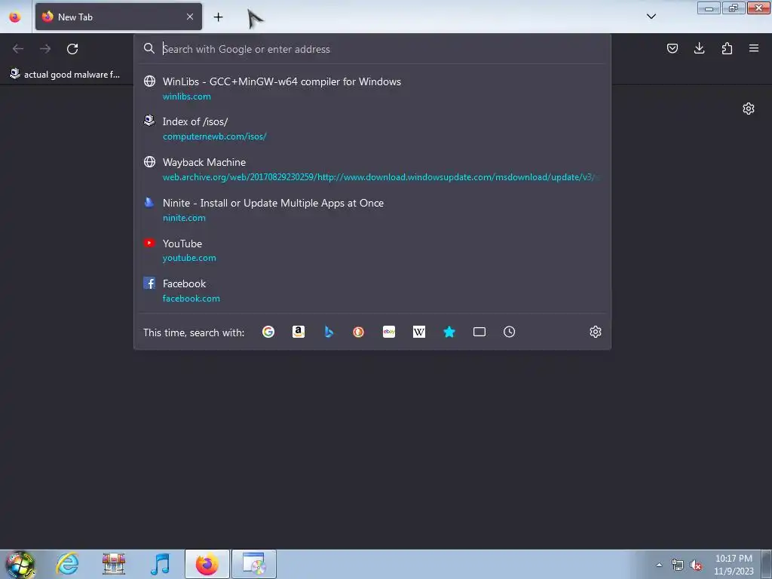Open Ninite suggestion
Screen dimensions: 772x579
click(372, 210)
